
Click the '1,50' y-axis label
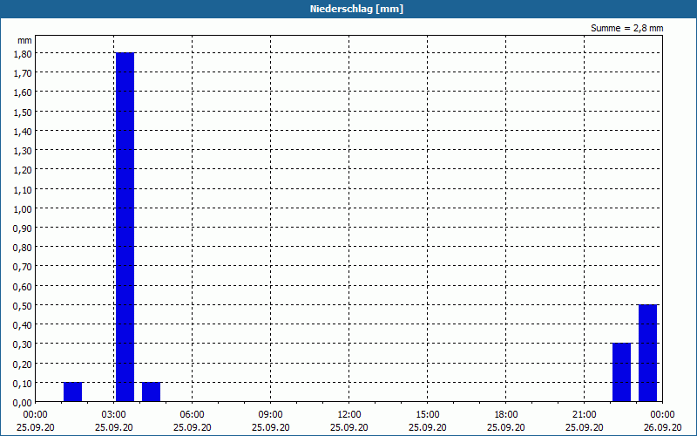[x=23, y=112]
